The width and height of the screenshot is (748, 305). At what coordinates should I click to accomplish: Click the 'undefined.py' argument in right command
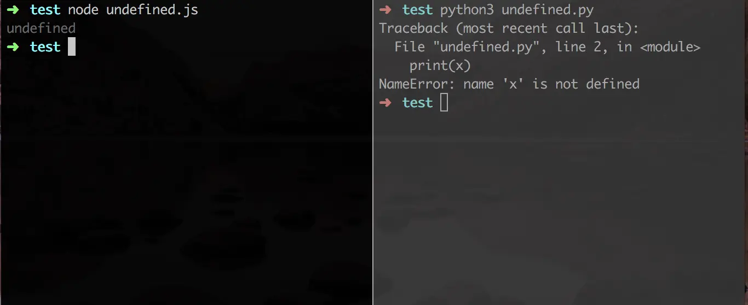(548, 10)
